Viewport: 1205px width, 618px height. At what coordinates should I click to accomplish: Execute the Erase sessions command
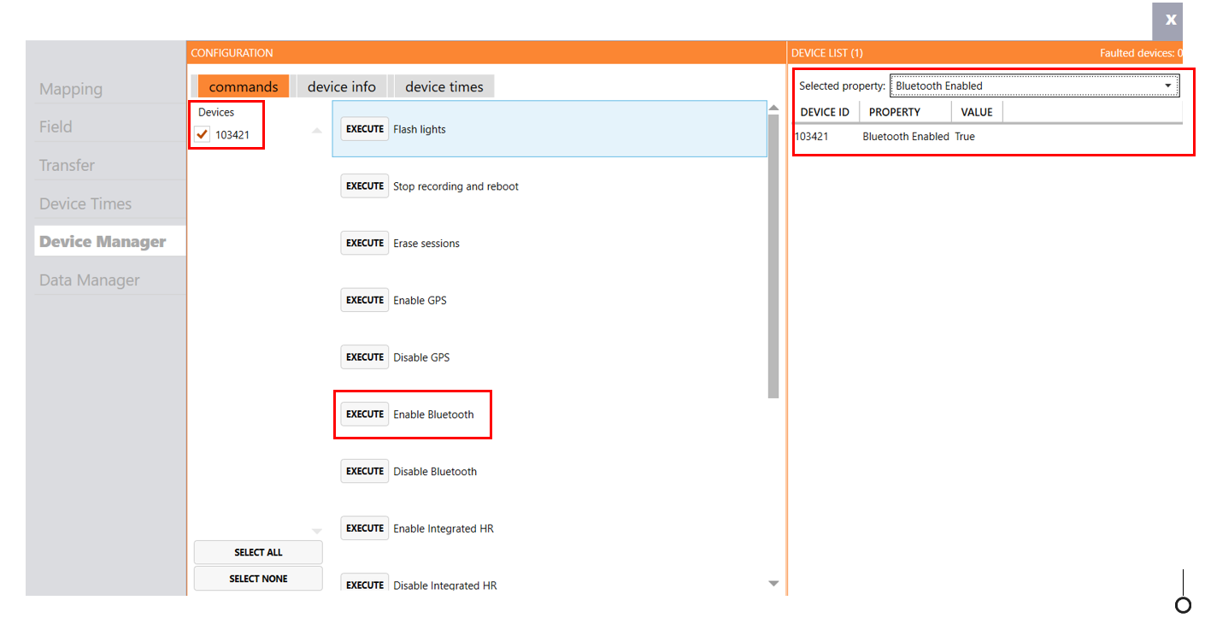(x=365, y=244)
